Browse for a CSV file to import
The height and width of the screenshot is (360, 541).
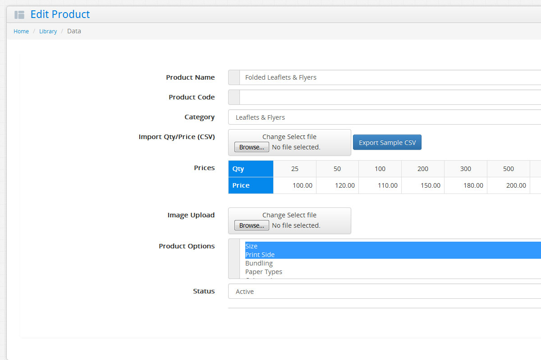(252, 147)
